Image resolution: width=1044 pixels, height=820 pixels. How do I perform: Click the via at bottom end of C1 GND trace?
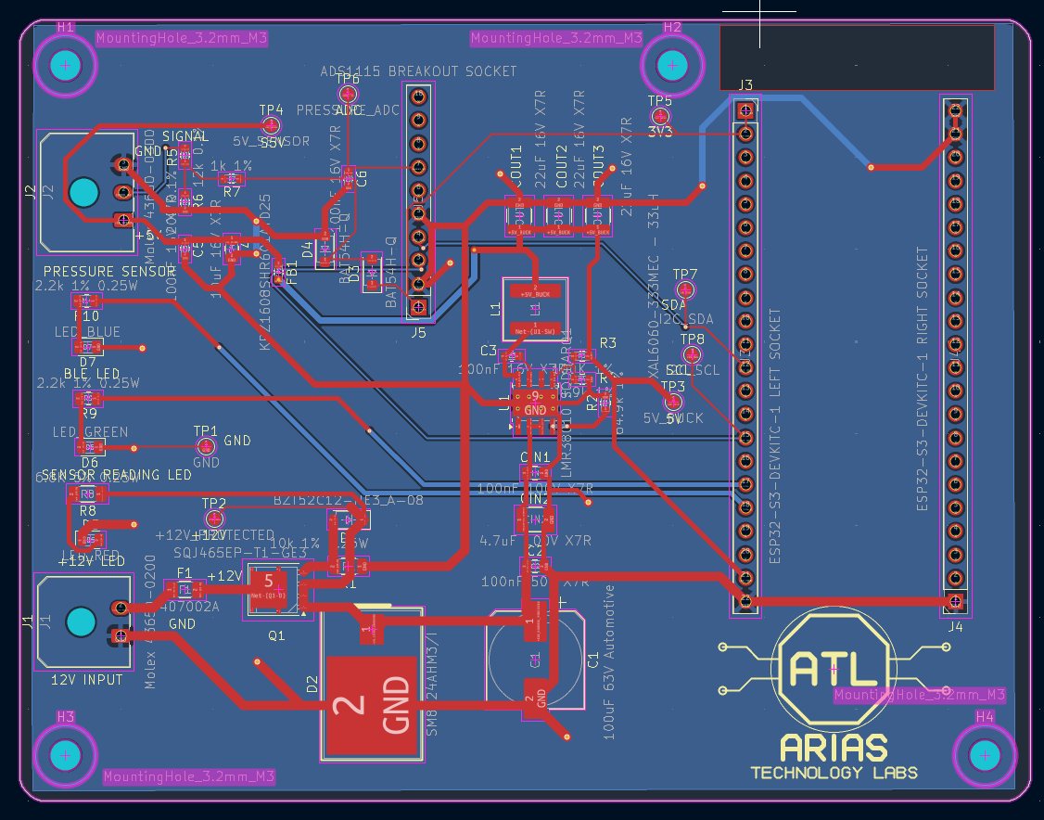point(567,737)
